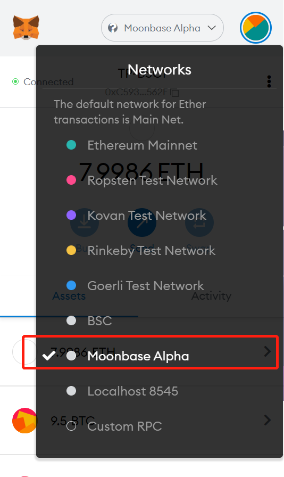This screenshot has height=477, width=284.
Task: Open Moonbase Alpha details chevron
Action: pos(268,351)
